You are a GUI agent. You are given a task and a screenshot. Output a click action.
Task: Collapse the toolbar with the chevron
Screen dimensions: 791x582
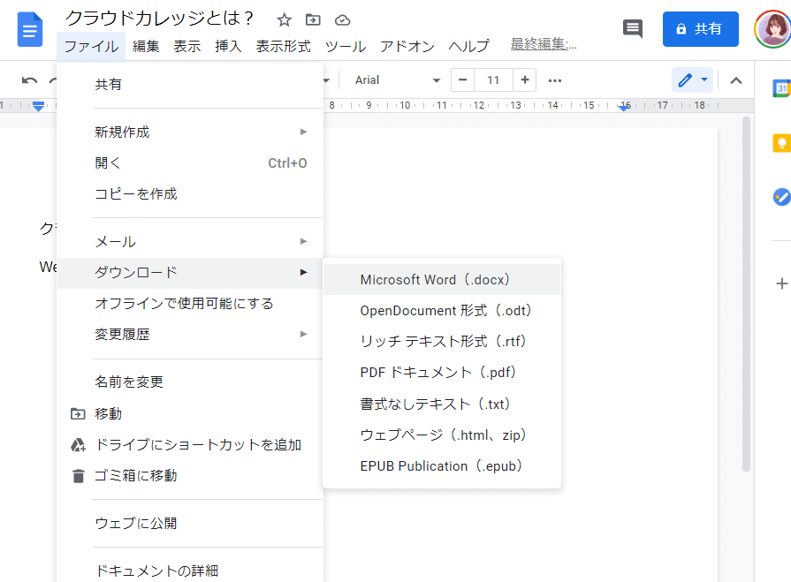pyautogui.click(x=736, y=79)
